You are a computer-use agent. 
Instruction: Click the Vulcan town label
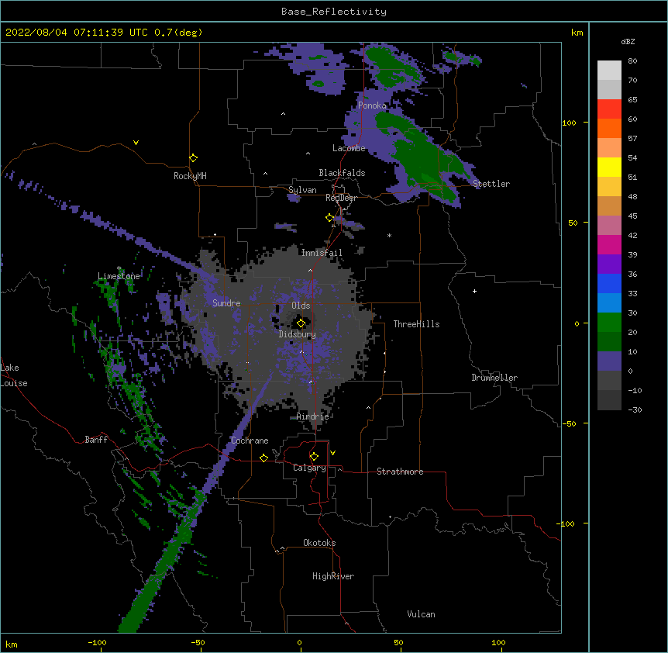[x=421, y=614]
